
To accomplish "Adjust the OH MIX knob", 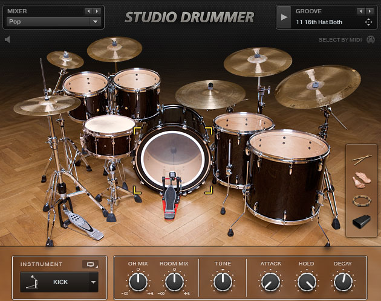I will [x=138, y=282].
